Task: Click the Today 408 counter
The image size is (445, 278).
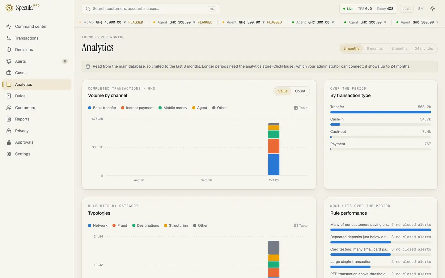Action: pos(385,9)
